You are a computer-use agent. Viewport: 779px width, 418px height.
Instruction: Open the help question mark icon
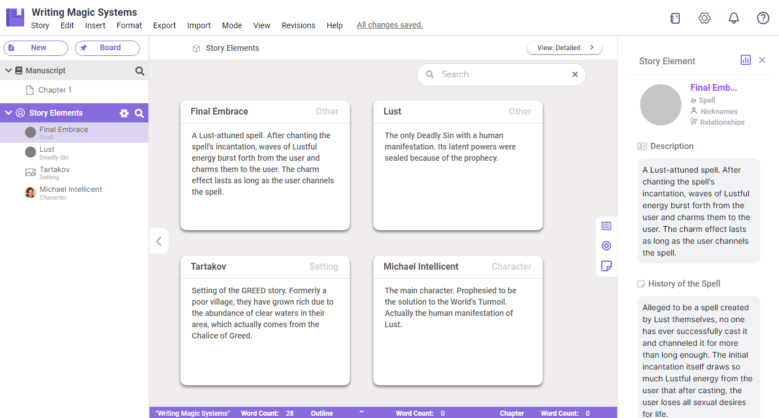(x=763, y=17)
